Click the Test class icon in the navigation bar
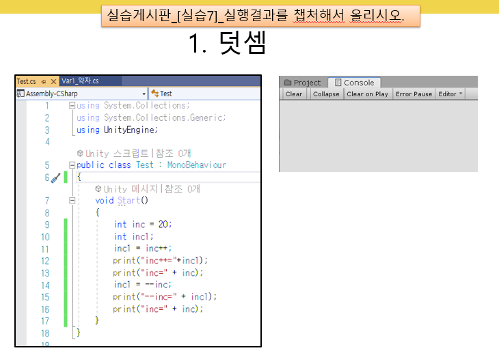The width and height of the screenshot is (499, 357). tap(155, 93)
